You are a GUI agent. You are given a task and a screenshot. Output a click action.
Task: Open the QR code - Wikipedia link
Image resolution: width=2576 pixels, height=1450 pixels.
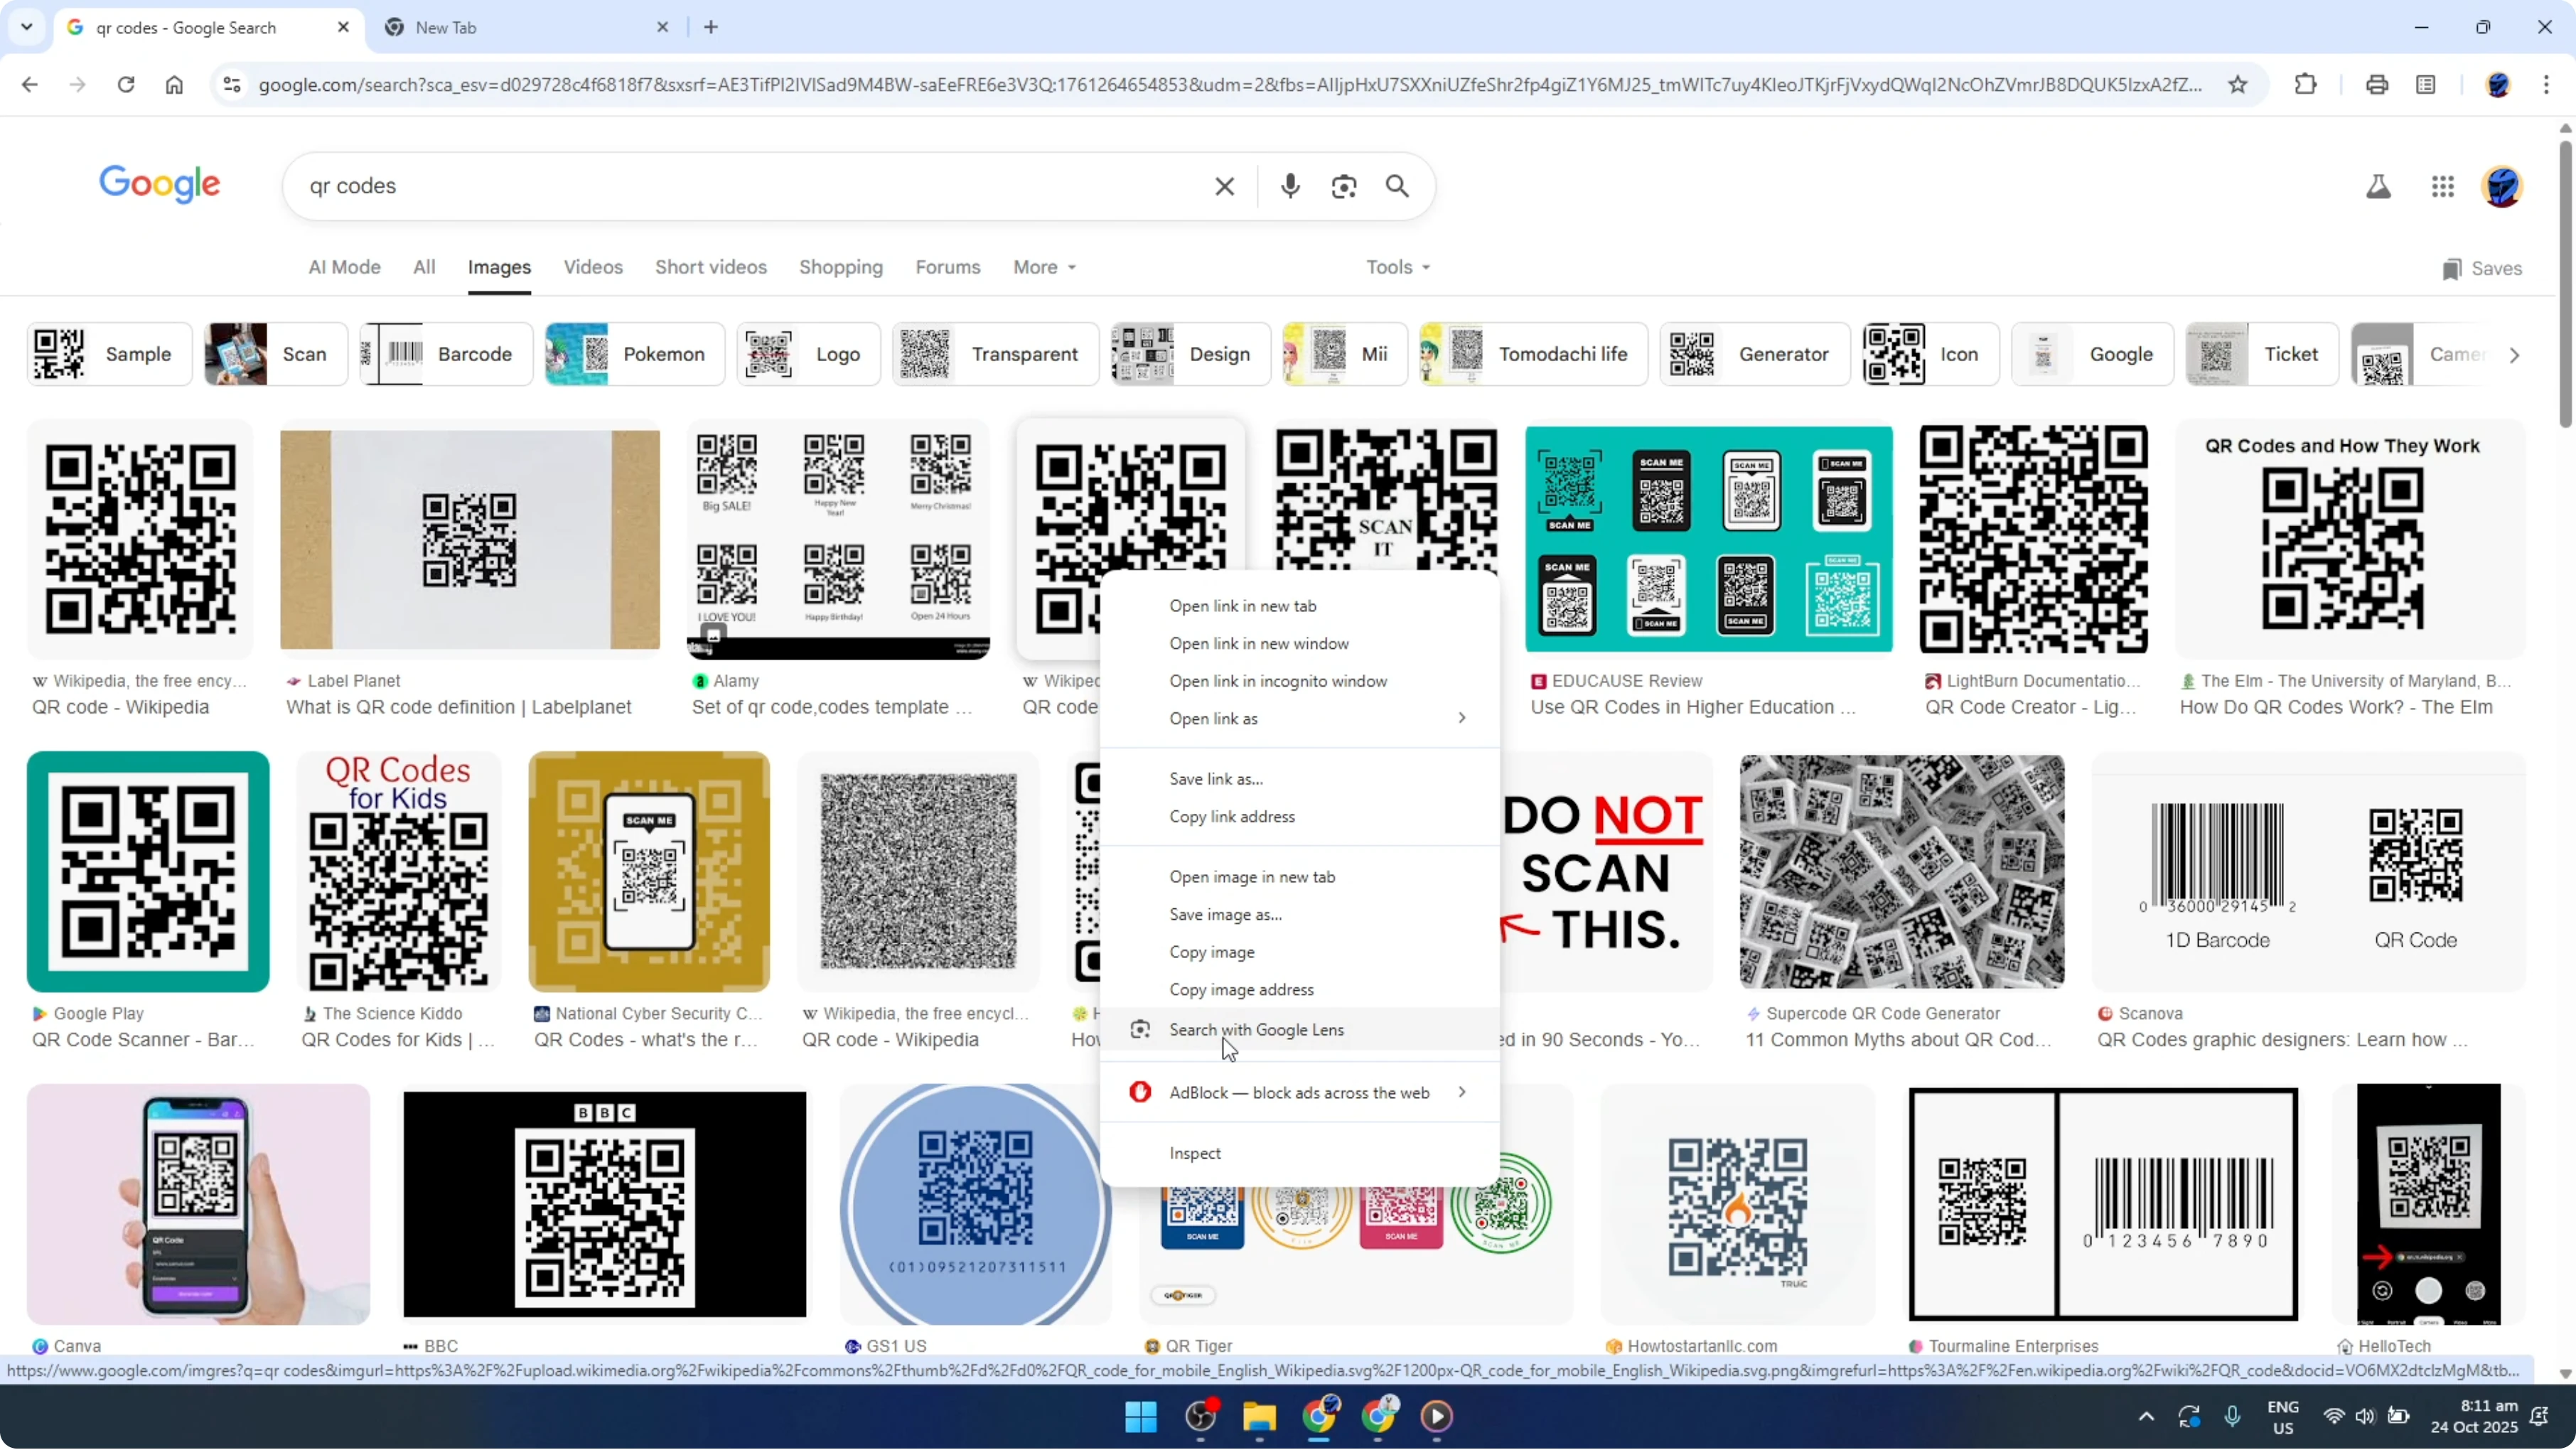click(119, 706)
